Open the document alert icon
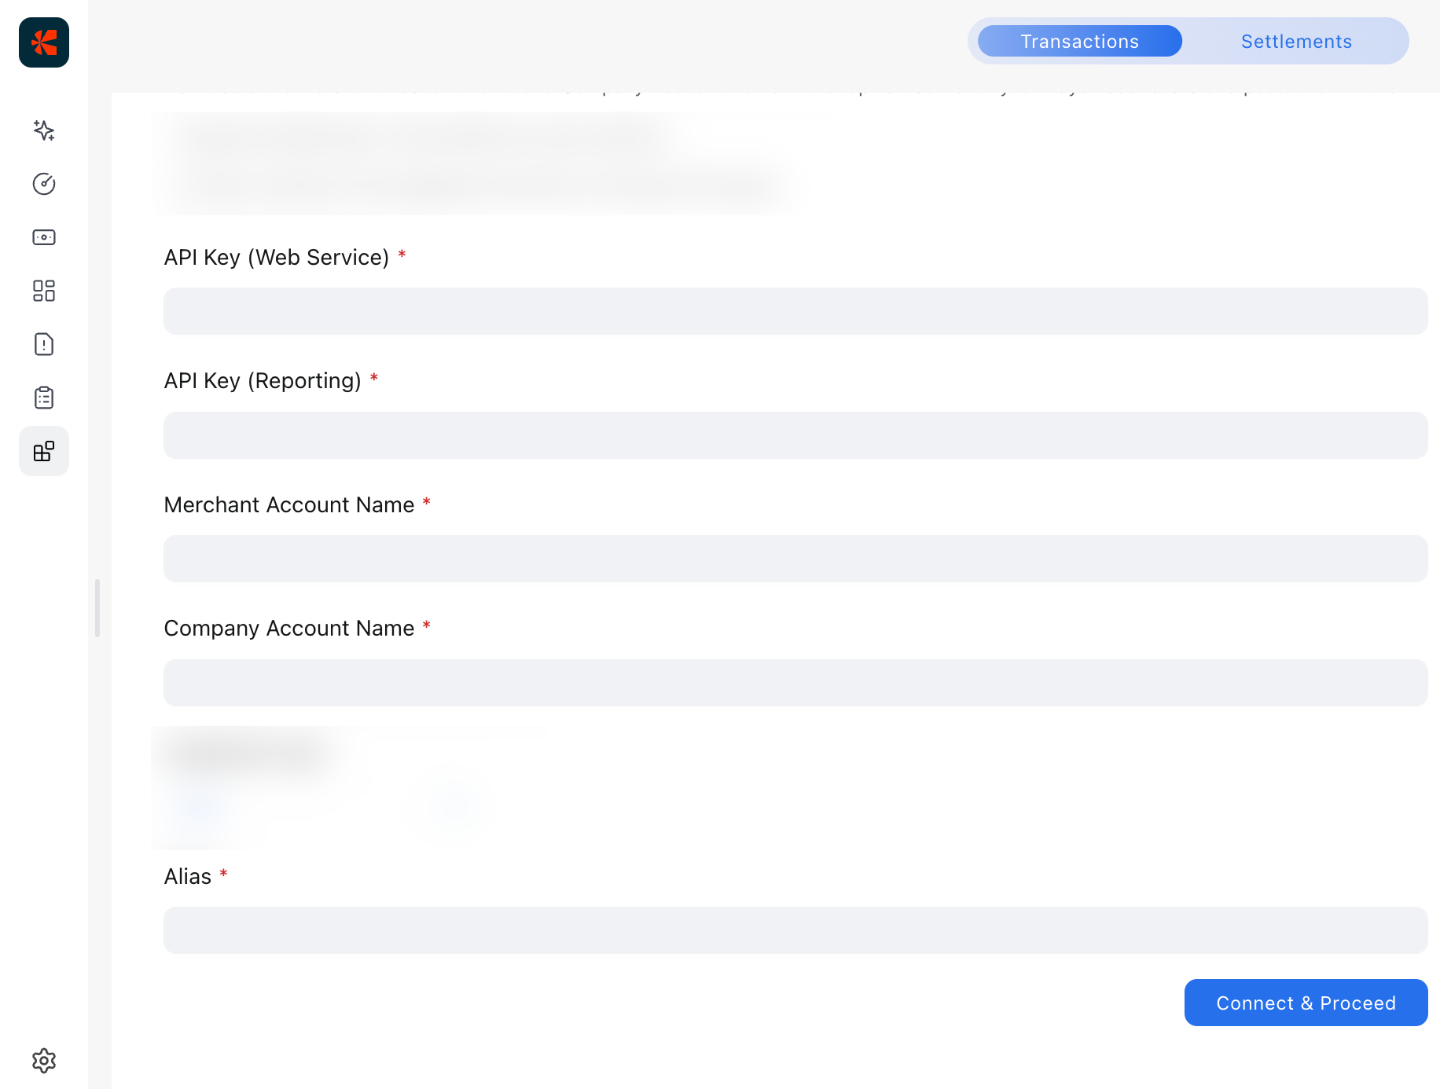The width and height of the screenshot is (1440, 1089). [44, 344]
